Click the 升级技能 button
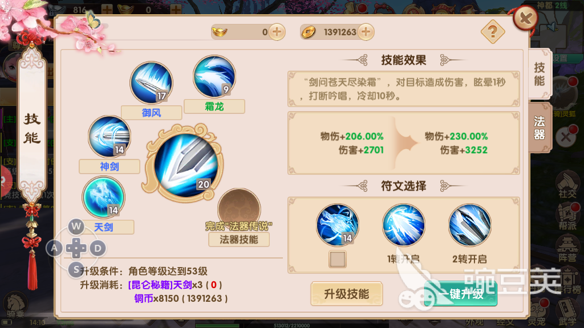The height and width of the screenshot is (328, 584). click(x=346, y=294)
